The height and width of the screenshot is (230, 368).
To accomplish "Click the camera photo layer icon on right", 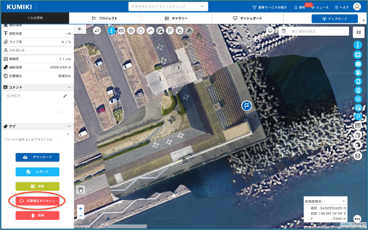I will [358, 64].
